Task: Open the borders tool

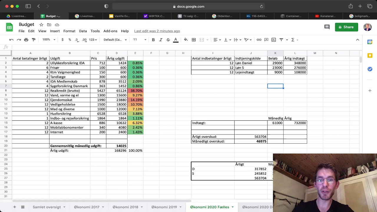Action: (x=194, y=40)
